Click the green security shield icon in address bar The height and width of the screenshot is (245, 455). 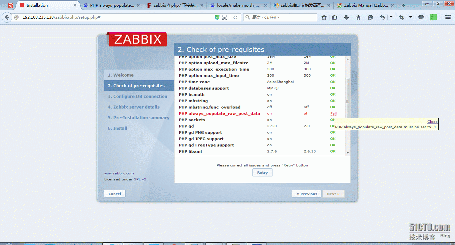pos(217,17)
